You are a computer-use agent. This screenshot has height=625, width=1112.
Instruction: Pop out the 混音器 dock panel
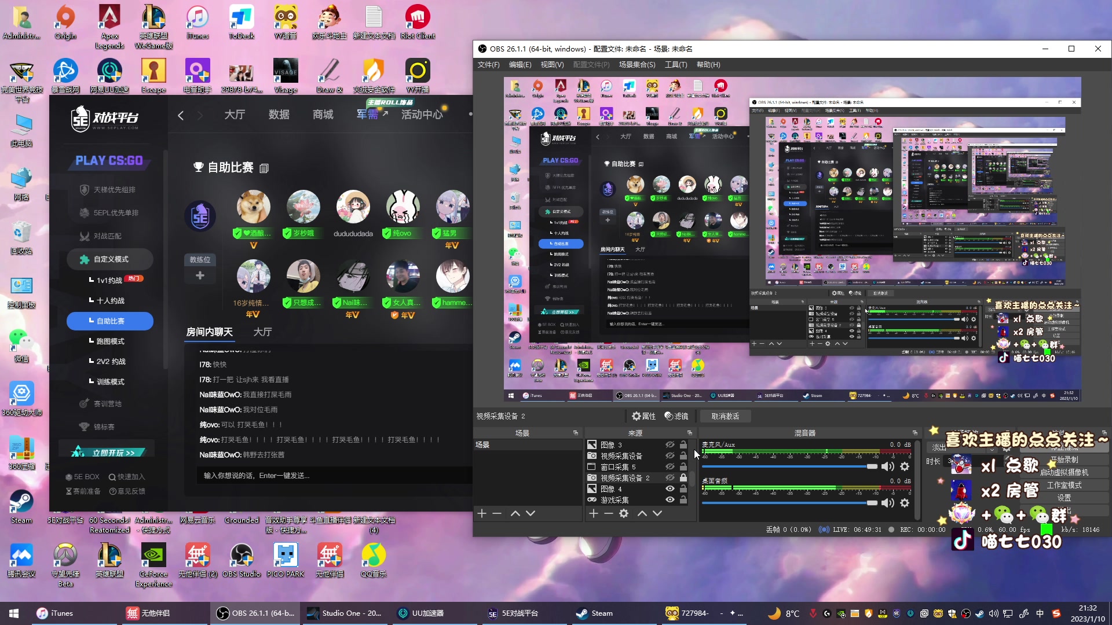click(915, 433)
